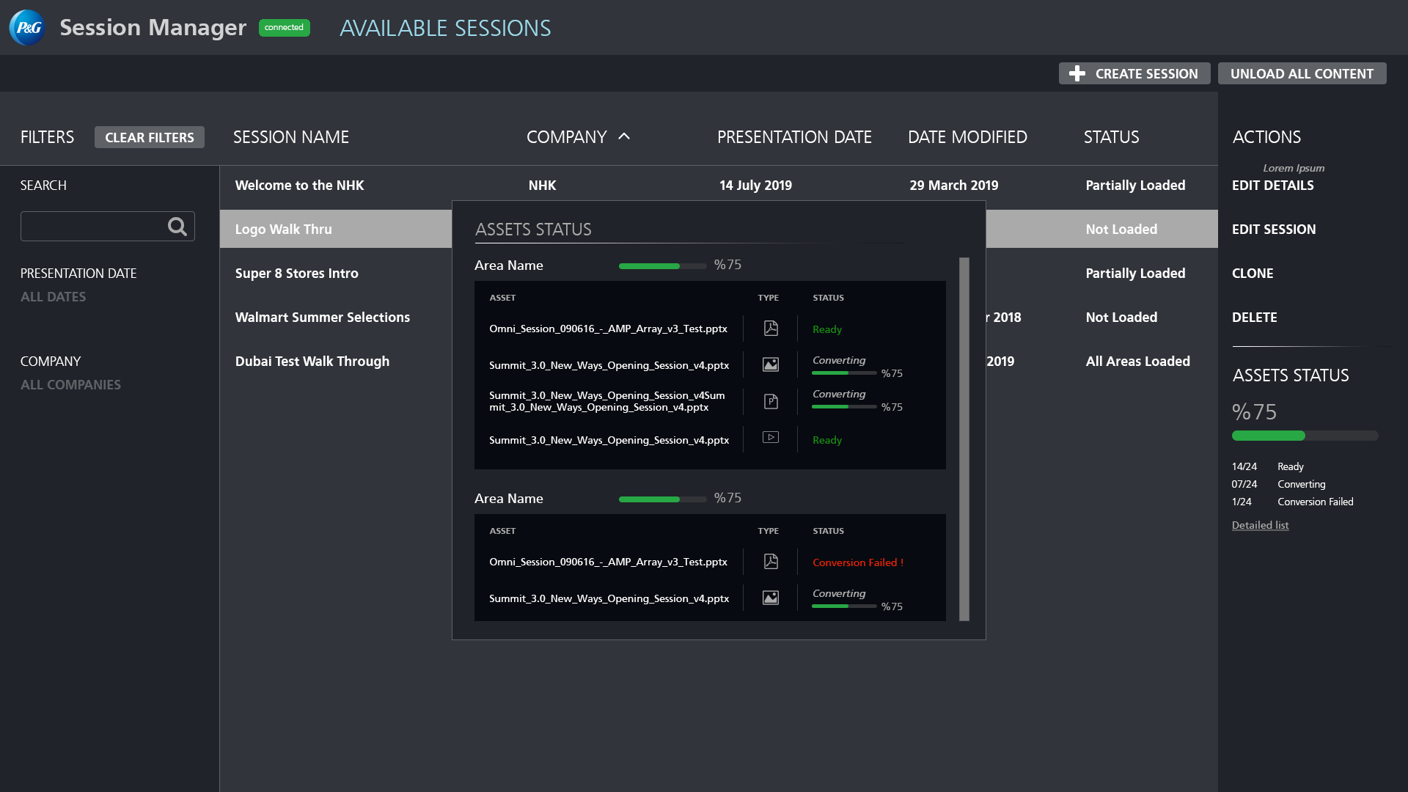The width and height of the screenshot is (1408, 792).
Task: Toggle Company column sort arrow
Action: tap(624, 136)
